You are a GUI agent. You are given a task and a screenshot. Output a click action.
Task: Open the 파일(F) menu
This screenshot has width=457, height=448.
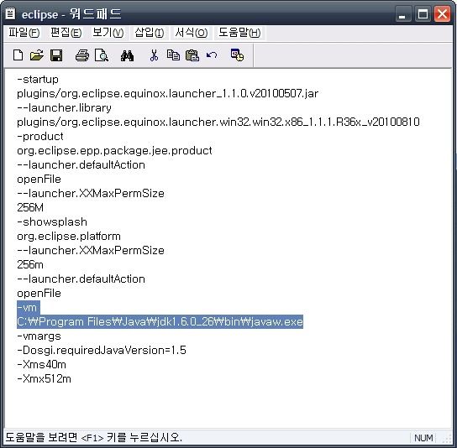(x=24, y=33)
